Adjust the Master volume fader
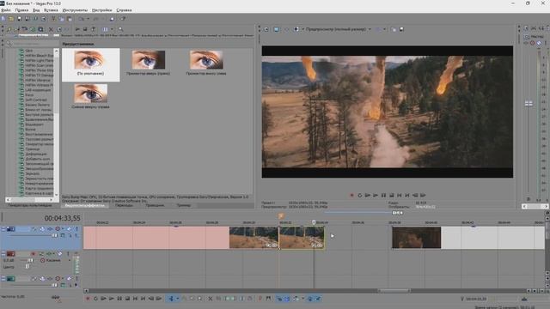The height and width of the screenshot is (309, 550). 529,104
